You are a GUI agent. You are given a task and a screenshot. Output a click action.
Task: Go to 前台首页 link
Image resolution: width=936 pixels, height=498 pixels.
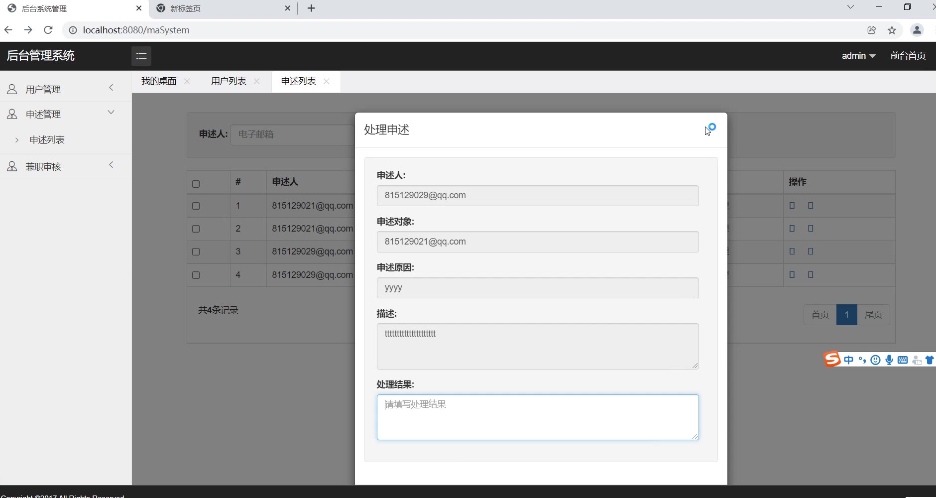[x=908, y=56]
